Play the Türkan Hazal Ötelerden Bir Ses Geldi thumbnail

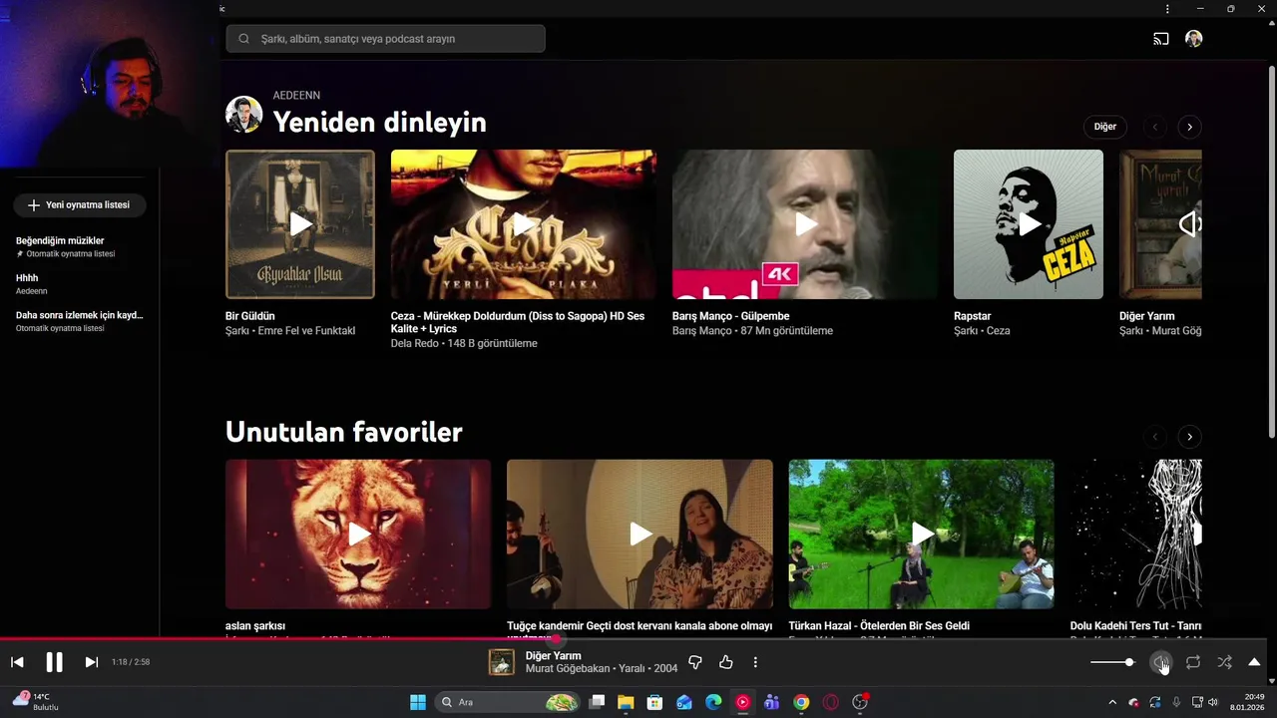(x=922, y=535)
